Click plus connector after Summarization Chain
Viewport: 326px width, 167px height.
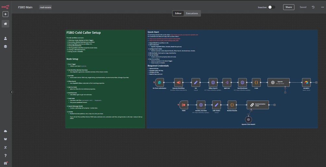pyautogui.click(x=274, y=105)
